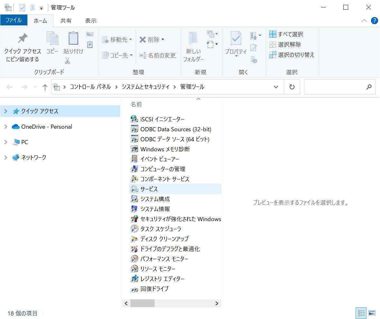This screenshot has width=380, height=319.
Task: Click Properties icon in quick access toolbar
Action: click(x=22, y=8)
